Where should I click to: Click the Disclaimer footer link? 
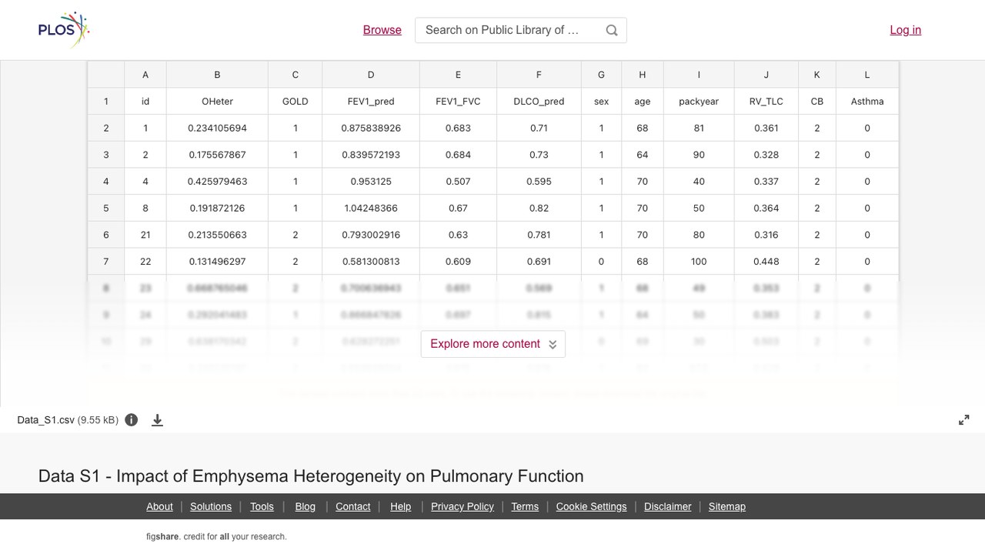tap(668, 506)
